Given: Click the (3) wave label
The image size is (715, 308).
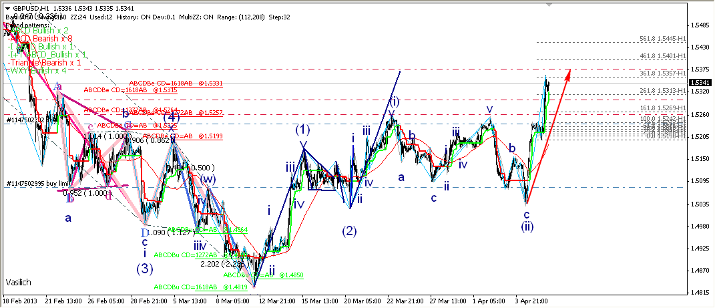Looking at the screenshot, I should [146, 269].
